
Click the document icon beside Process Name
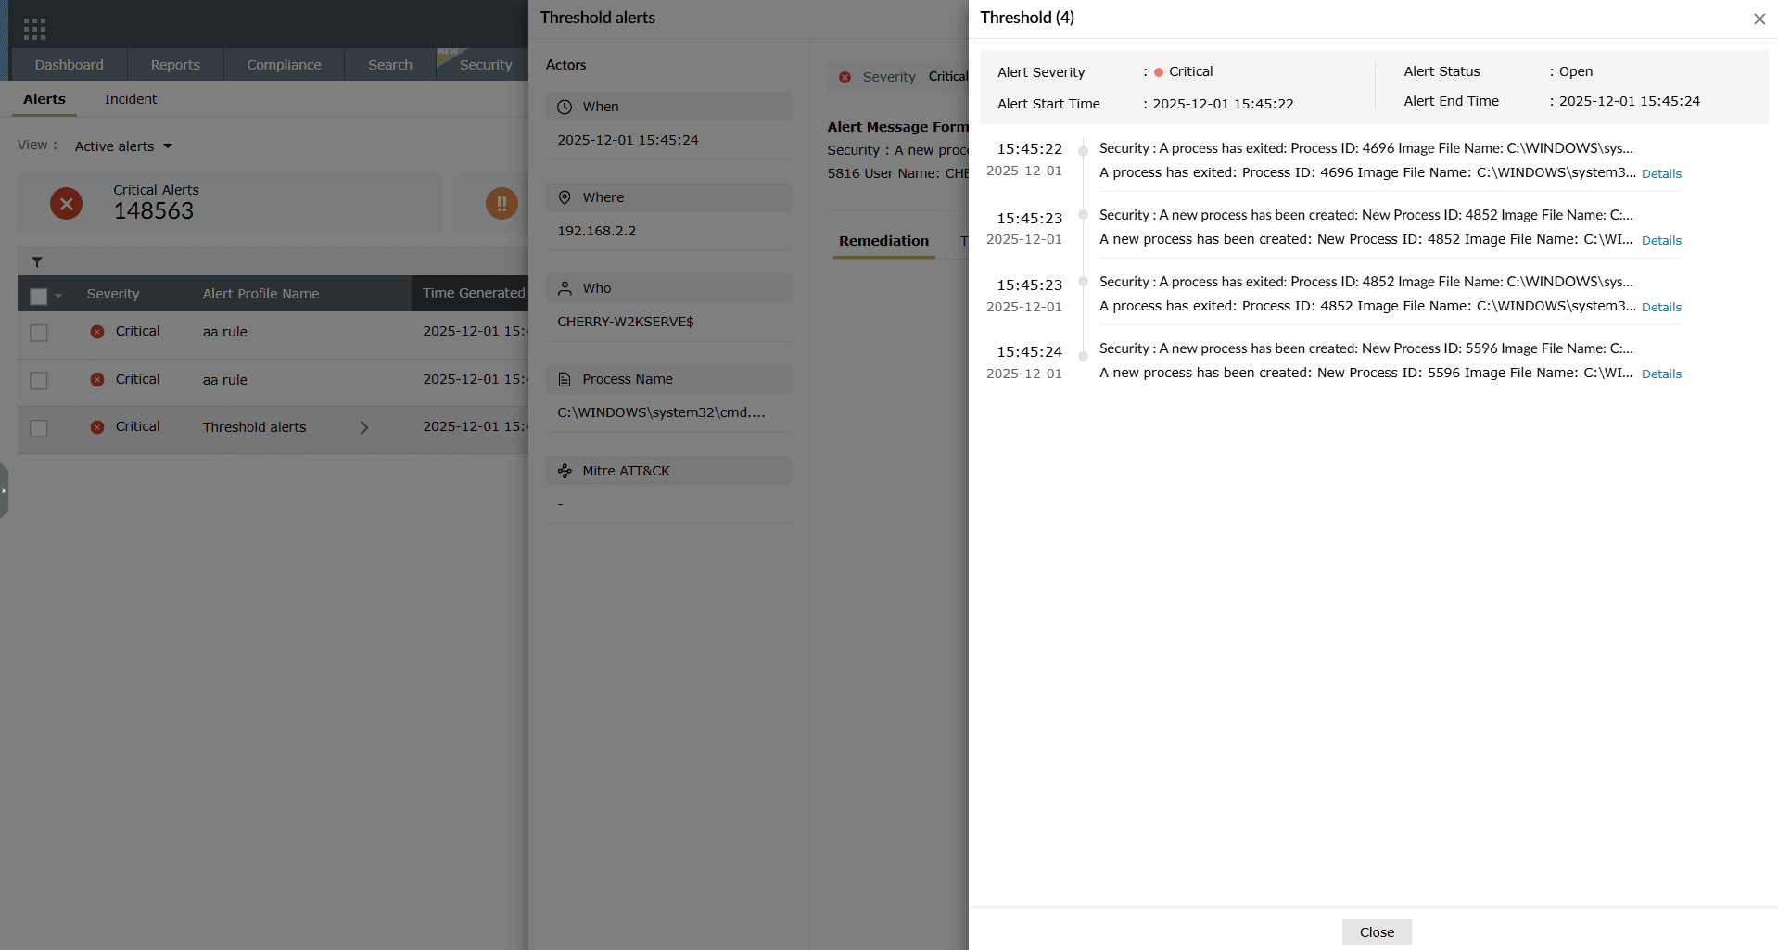[x=565, y=378]
